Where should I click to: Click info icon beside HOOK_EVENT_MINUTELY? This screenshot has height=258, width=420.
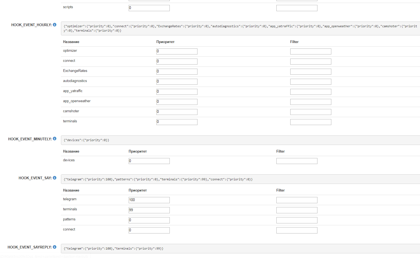coord(55,139)
